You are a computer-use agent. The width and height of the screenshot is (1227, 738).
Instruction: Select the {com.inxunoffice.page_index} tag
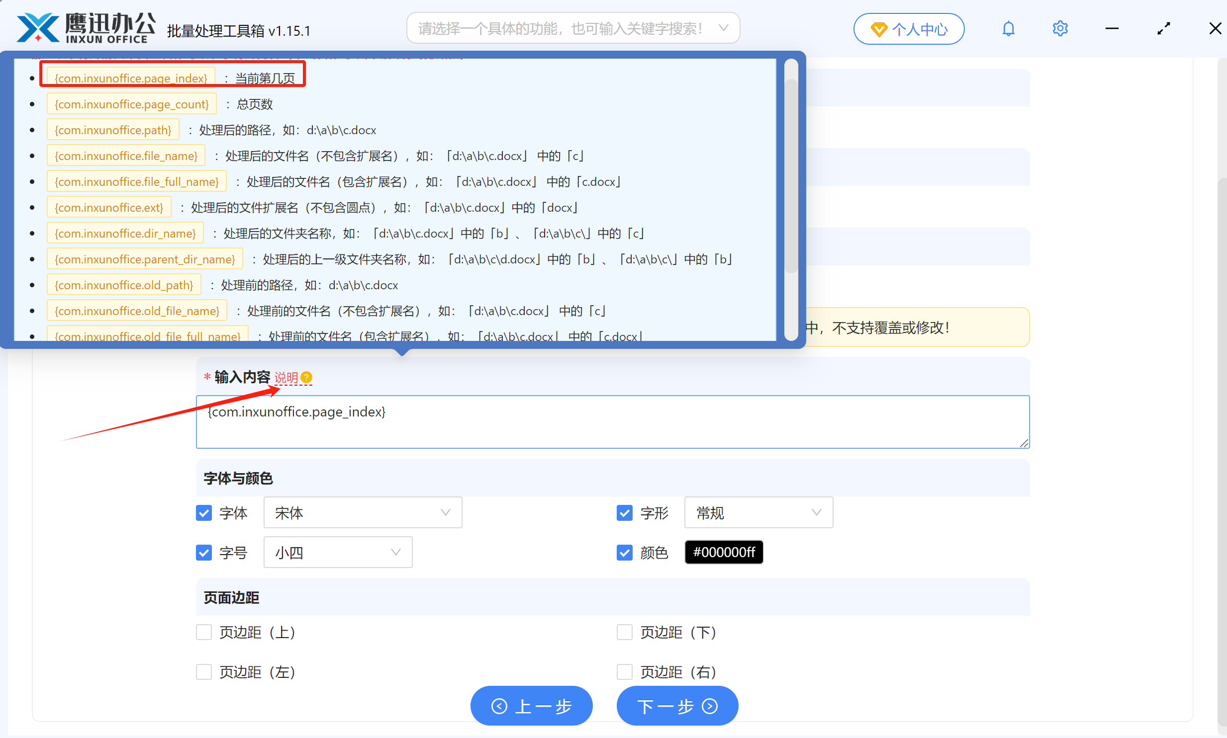click(x=130, y=78)
